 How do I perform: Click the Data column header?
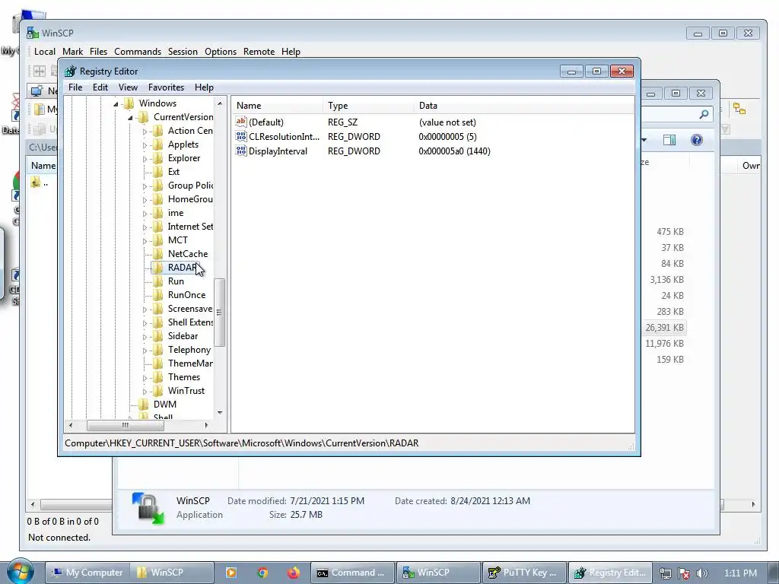523,106
